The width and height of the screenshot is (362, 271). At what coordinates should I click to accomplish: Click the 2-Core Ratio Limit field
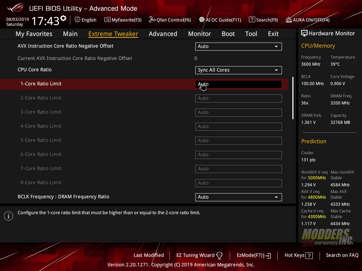click(239, 98)
